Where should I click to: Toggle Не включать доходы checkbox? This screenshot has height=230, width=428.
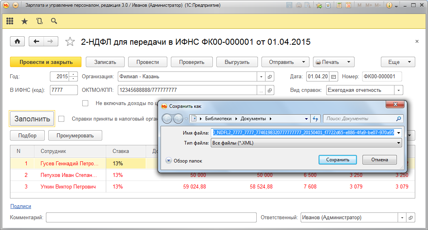85,103
